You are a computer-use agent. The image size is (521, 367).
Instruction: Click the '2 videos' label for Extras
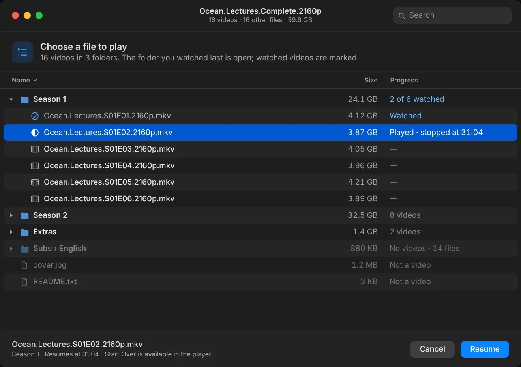pos(405,232)
